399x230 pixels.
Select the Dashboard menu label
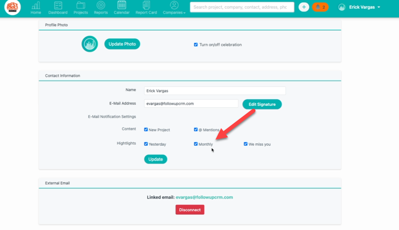tap(58, 13)
